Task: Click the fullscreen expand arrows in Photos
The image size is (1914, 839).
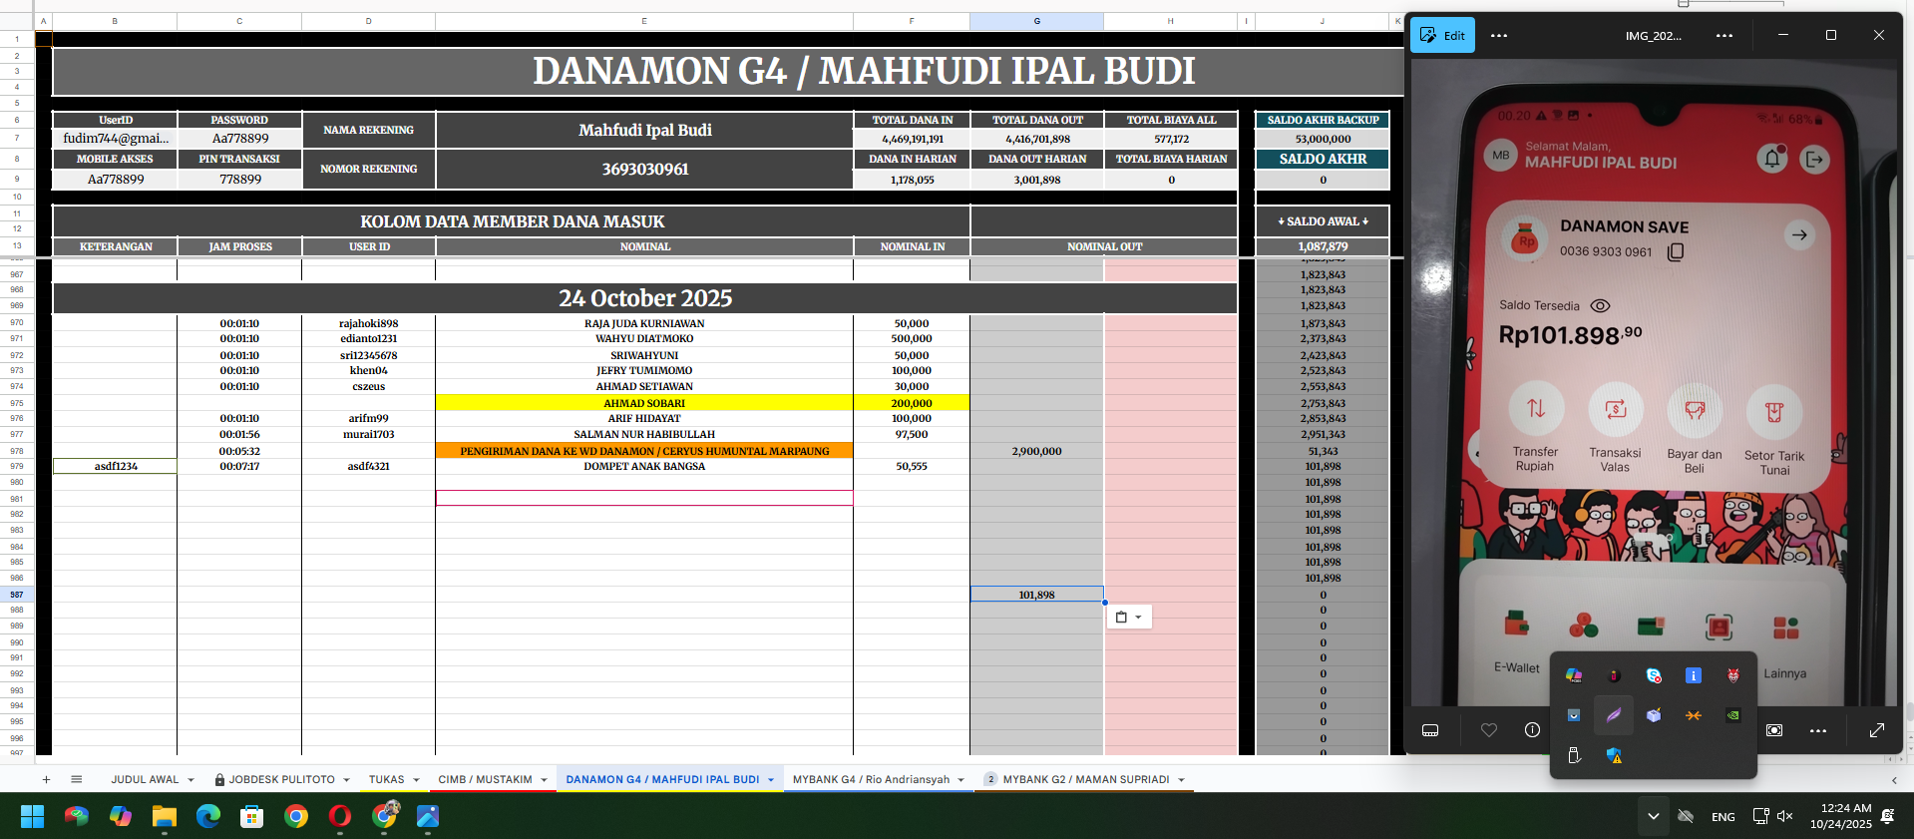Action: (1877, 730)
